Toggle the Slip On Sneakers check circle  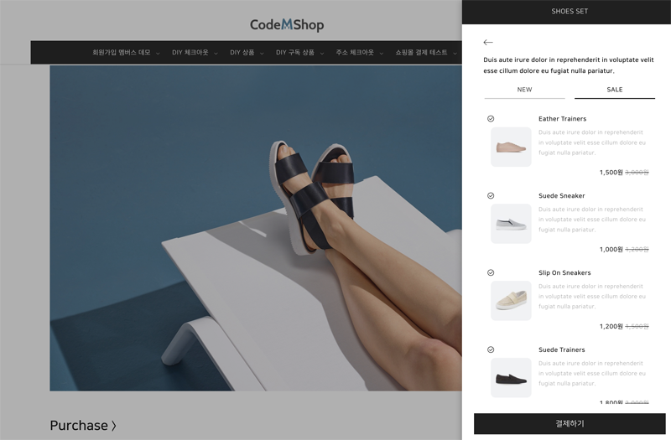(491, 273)
